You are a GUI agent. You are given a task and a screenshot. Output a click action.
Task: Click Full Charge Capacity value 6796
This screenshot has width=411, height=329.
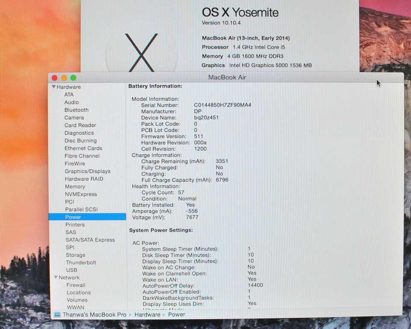(x=222, y=180)
